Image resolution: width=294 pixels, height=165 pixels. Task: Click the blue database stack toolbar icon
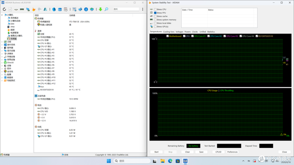pyautogui.click(x=60, y=9)
